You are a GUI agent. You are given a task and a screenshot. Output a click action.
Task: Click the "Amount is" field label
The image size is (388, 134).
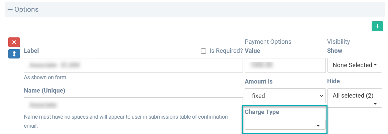258,82
